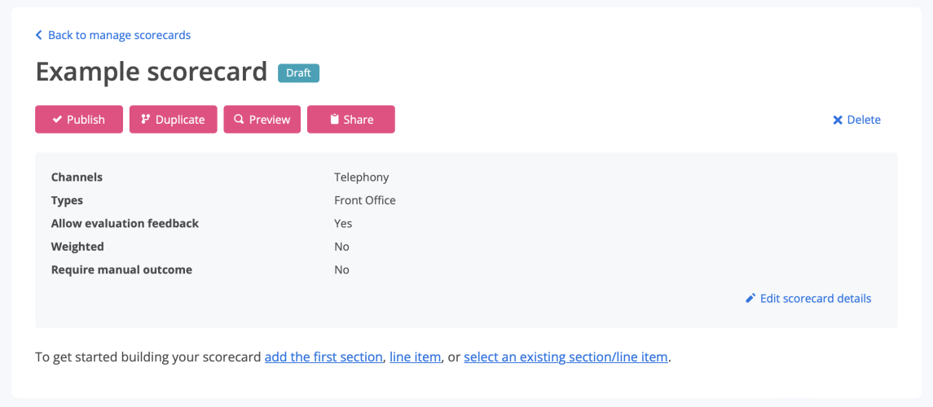This screenshot has height=407, width=933.
Task: Add the first section link
Action: click(x=323, y=357)
